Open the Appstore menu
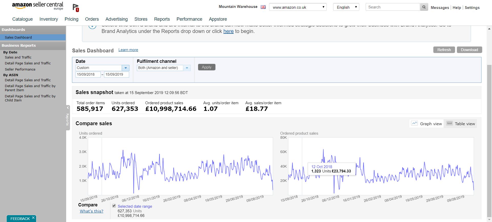This screenshot has height=222, width=492. (x=218, y=19)
